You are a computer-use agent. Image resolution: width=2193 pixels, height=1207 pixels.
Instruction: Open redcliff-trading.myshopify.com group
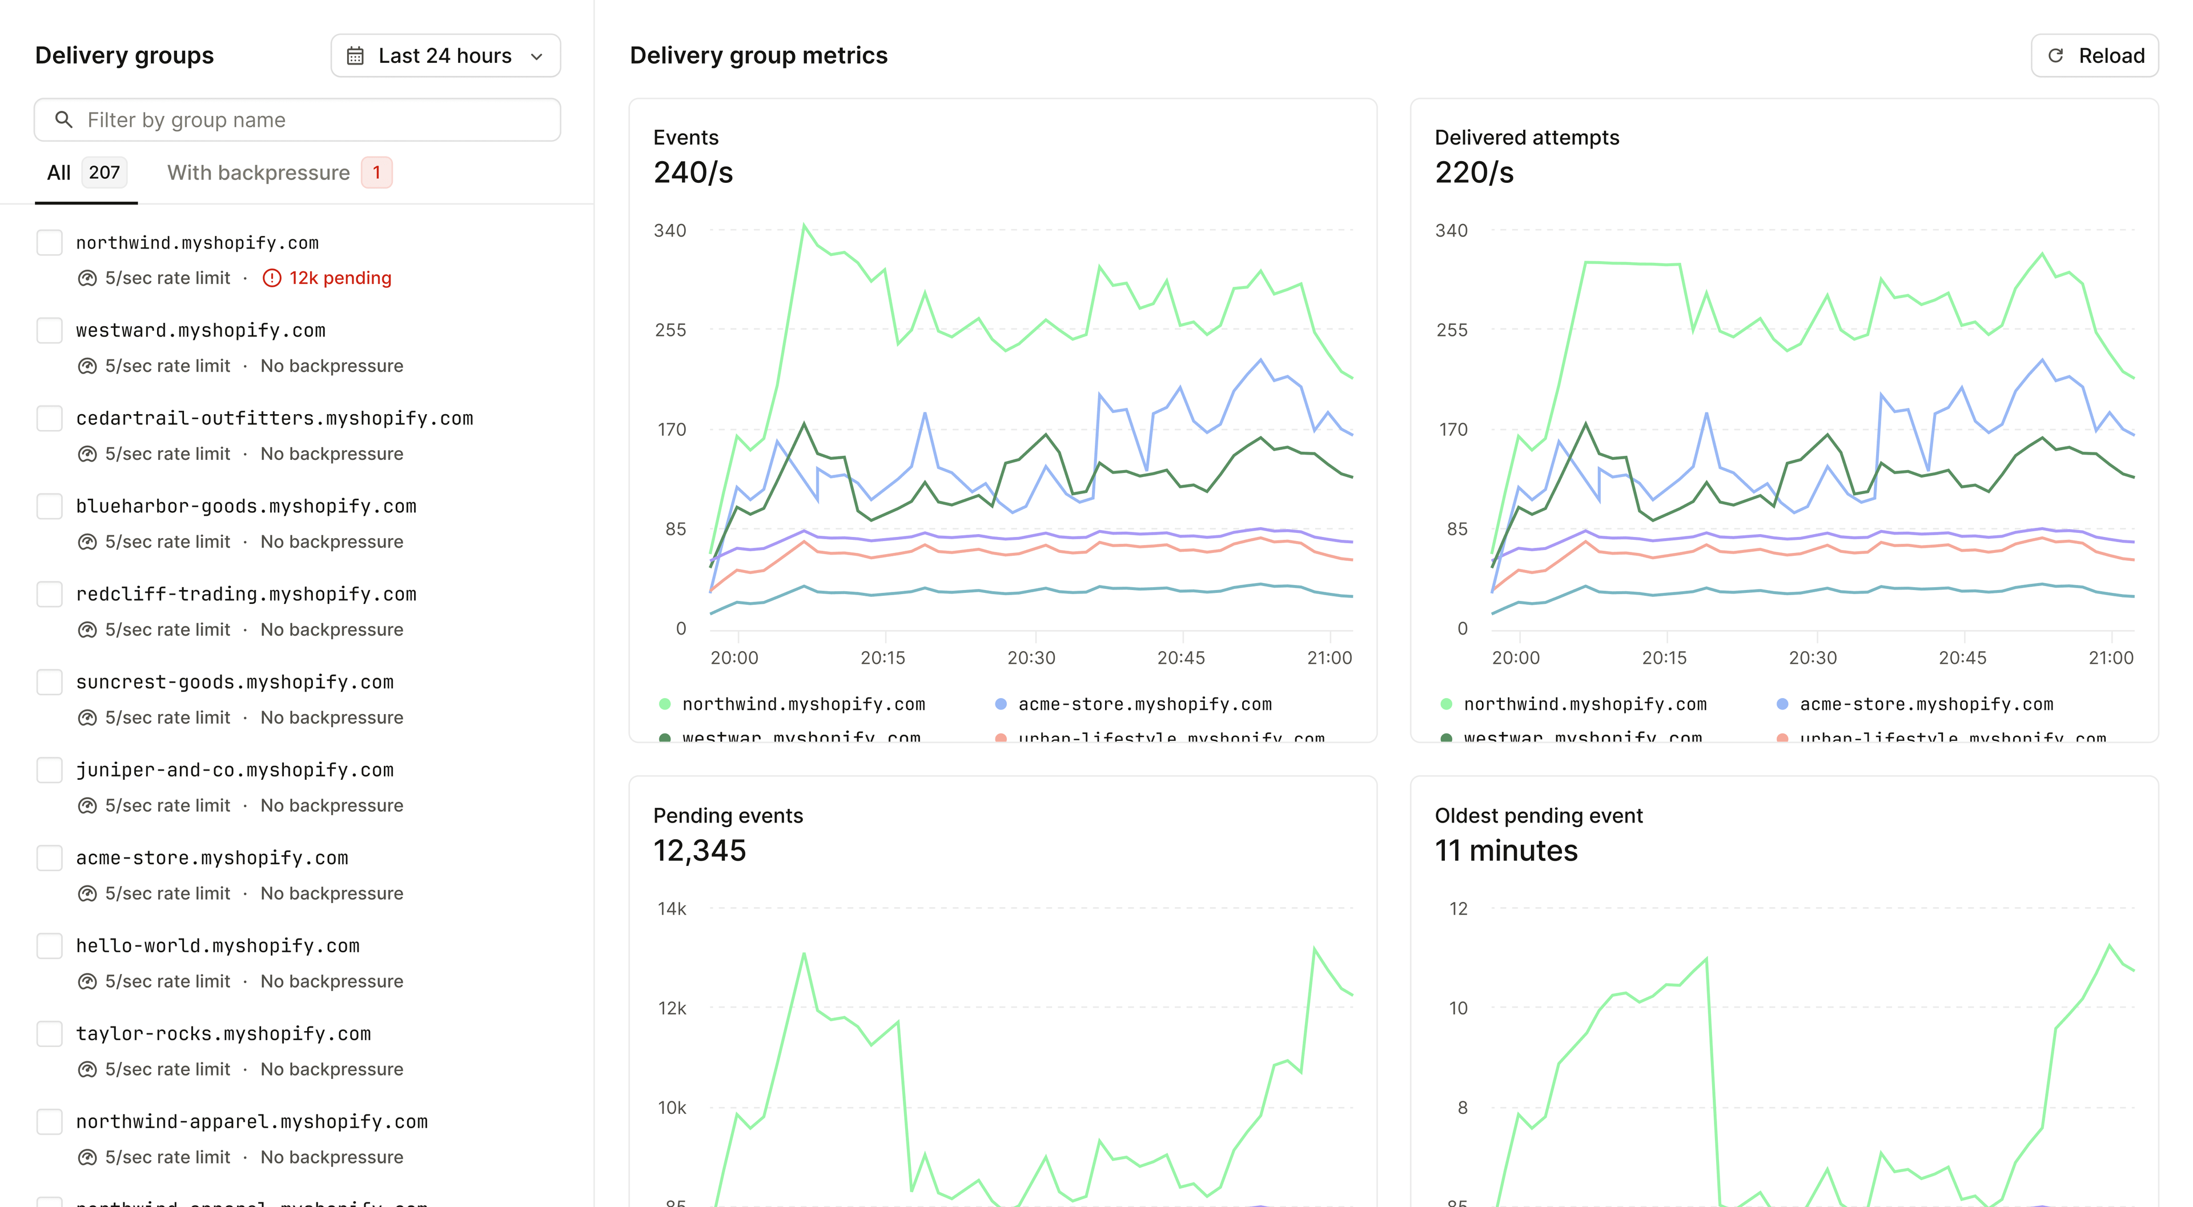click(x=246, y=594)
